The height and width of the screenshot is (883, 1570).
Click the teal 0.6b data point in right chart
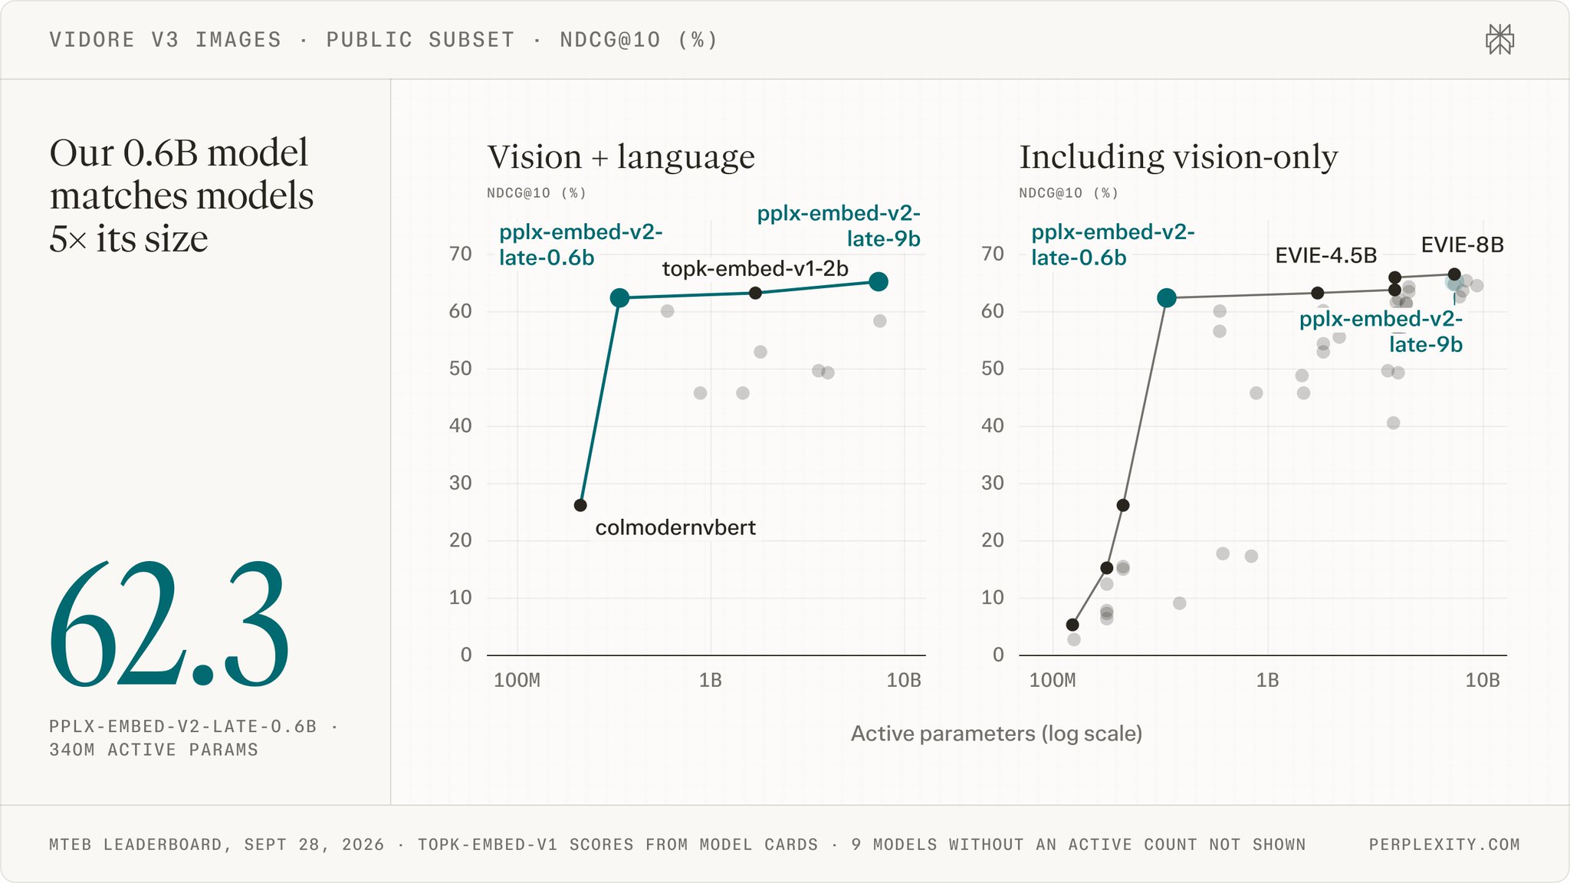click(x=1167, y=298)
